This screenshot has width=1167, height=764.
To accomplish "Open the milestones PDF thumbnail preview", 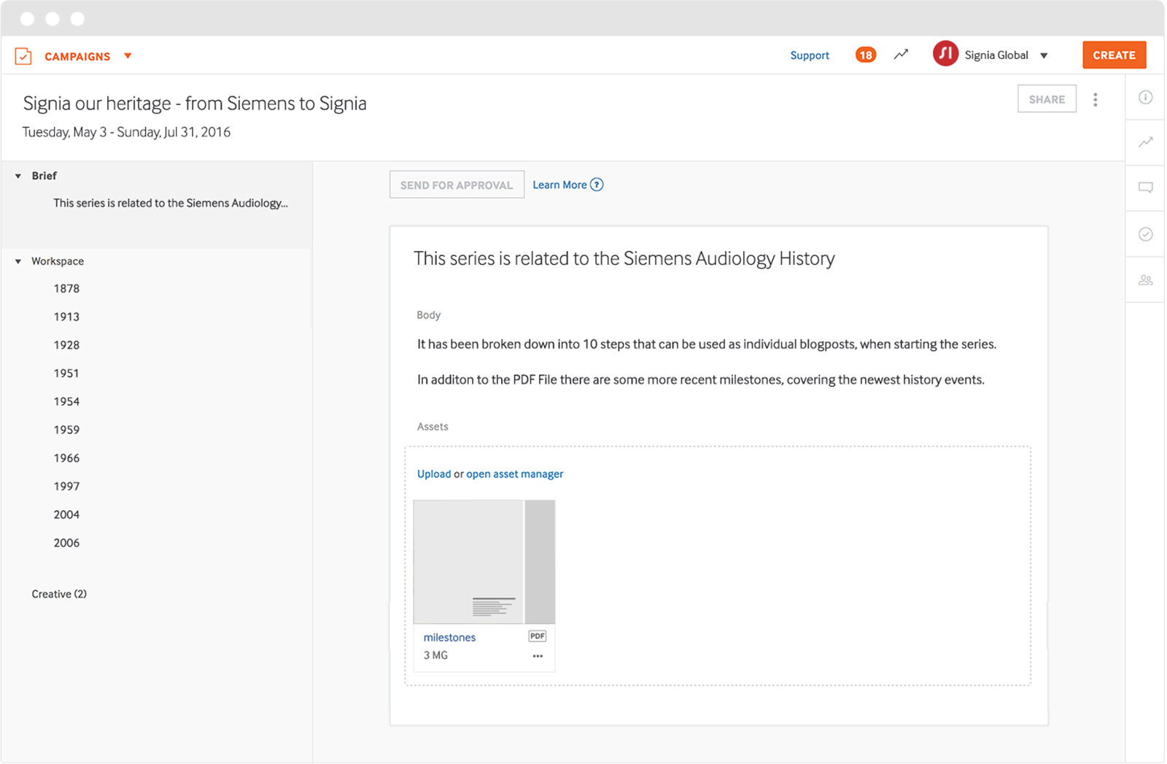I will click(484, 562).
